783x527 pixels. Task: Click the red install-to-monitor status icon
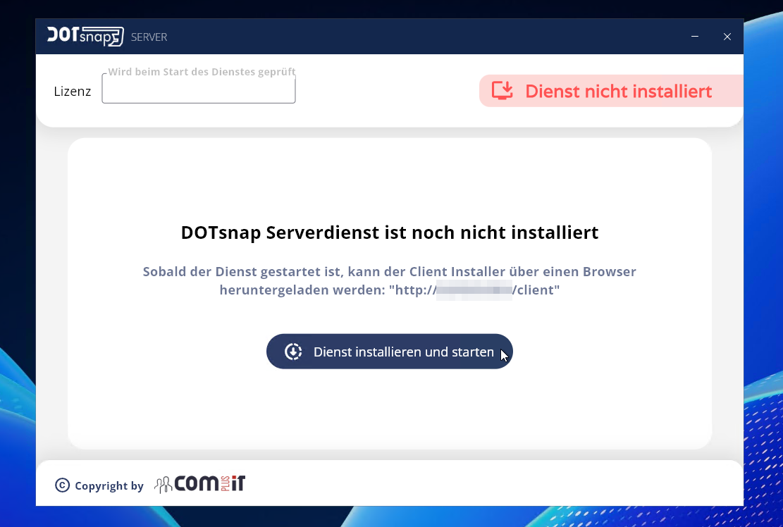click(503, 91)
